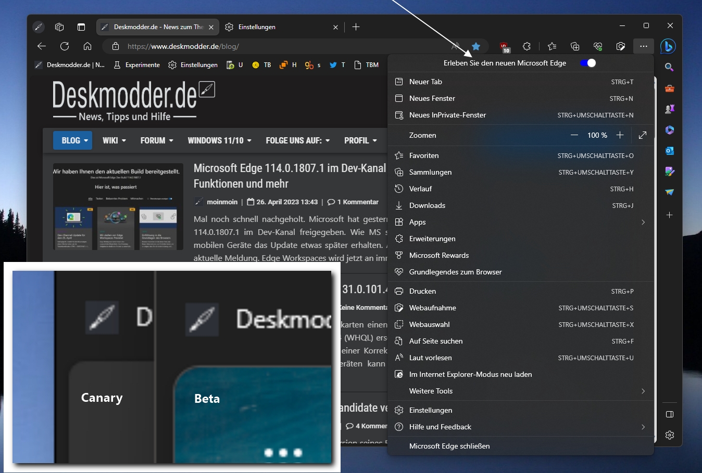Image resolution: width=702 pixels, height=473 pixels.
Task: Open a new tab with the plus button
Action: click(x=356, y=27)
